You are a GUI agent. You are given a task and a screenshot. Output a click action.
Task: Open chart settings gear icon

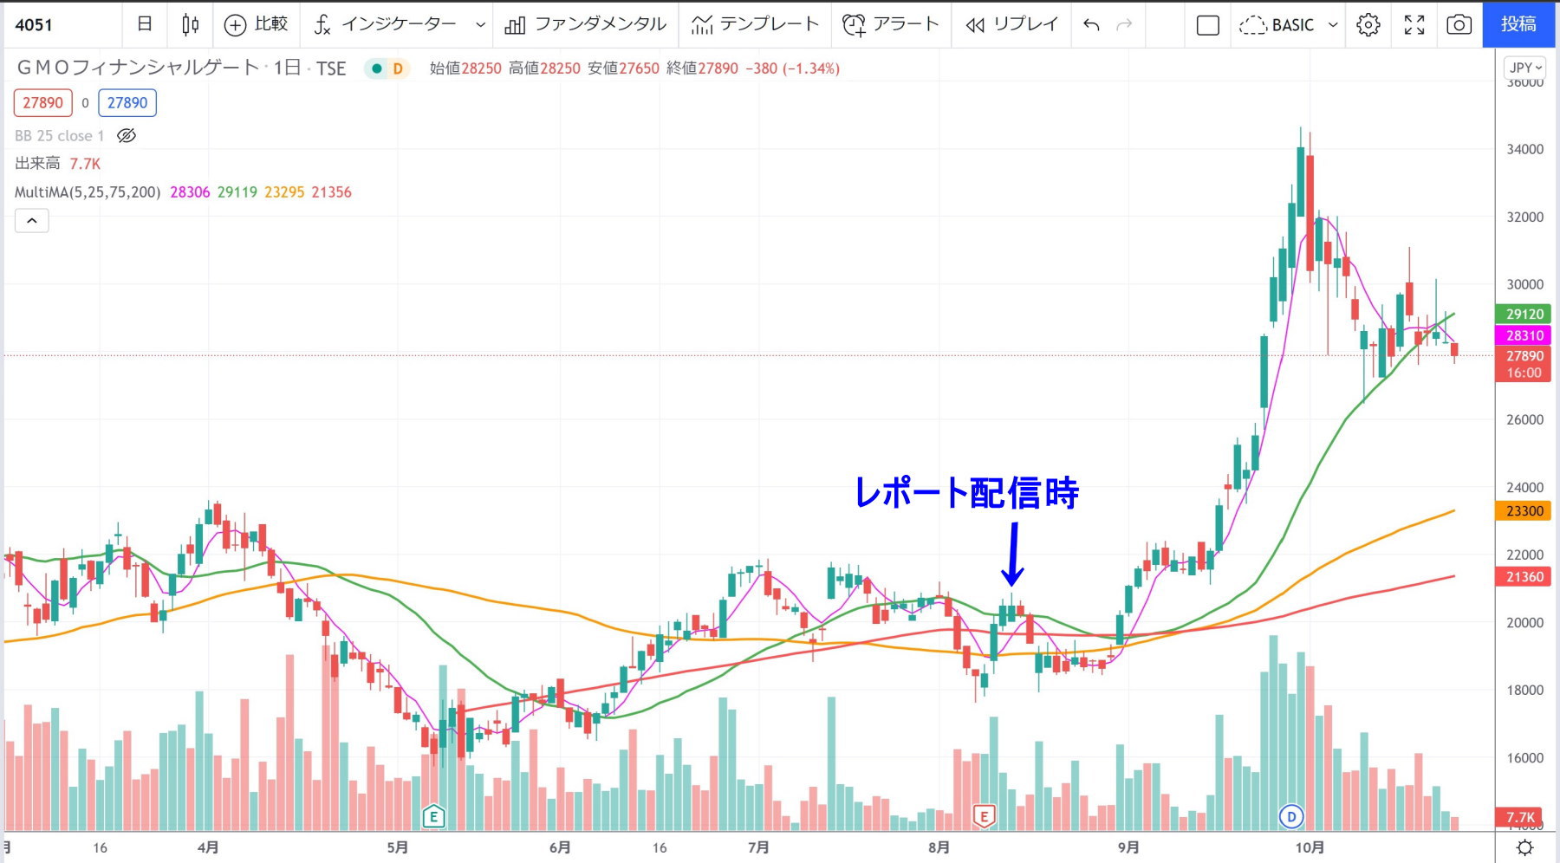point(1368,25)
